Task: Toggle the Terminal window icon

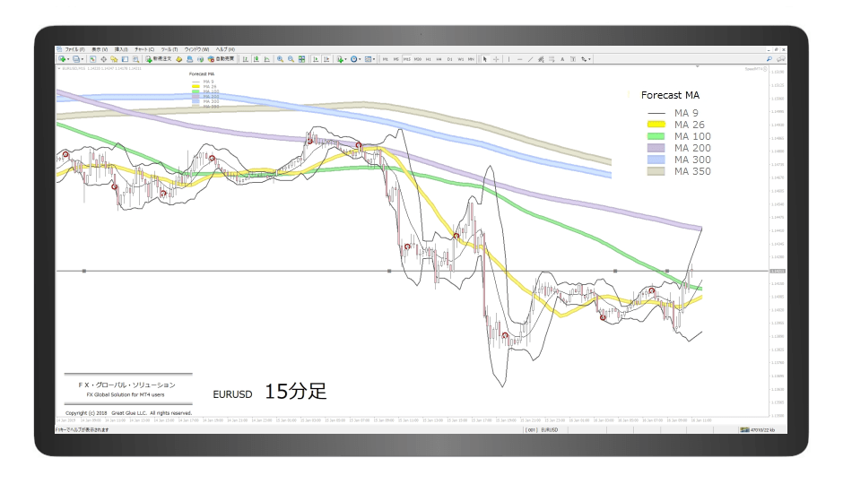Action: pos(125,59)
